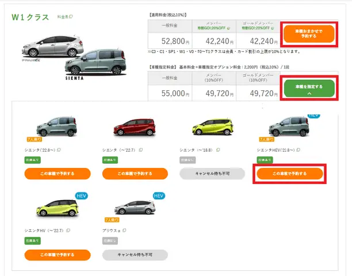Viewport: 352px width, 276px height.
Task: Collapse the 車種を指定する green expander
Action: [309, 89]
